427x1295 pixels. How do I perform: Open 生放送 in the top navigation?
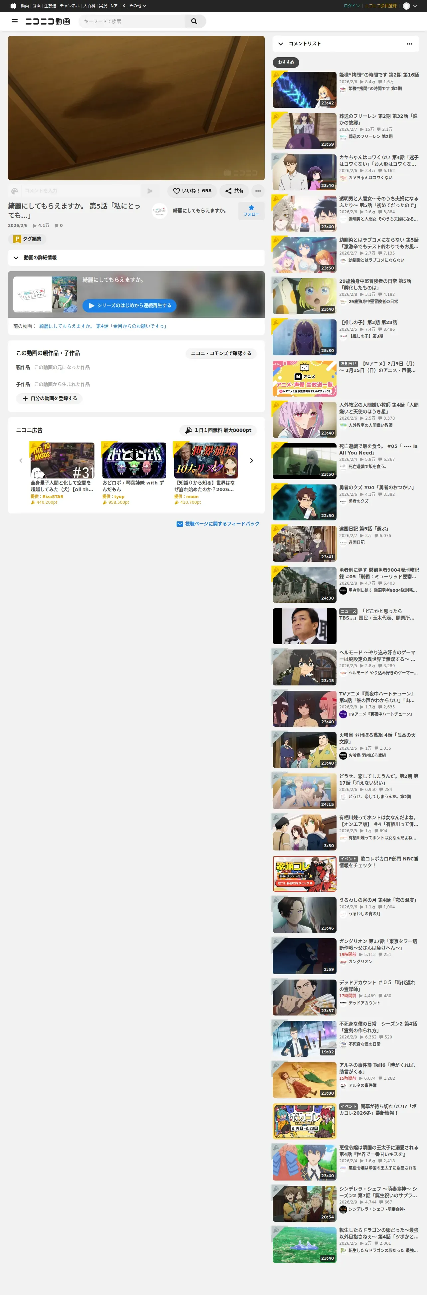pyautogui.click(x=50, y=6)
